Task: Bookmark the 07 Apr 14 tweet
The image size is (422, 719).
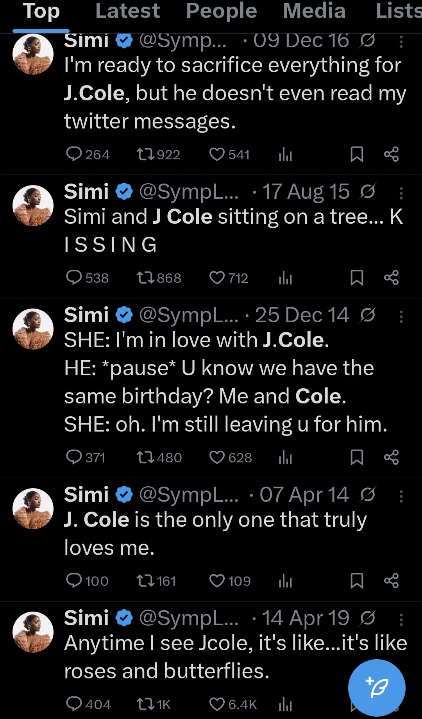Action: (357, 581)
